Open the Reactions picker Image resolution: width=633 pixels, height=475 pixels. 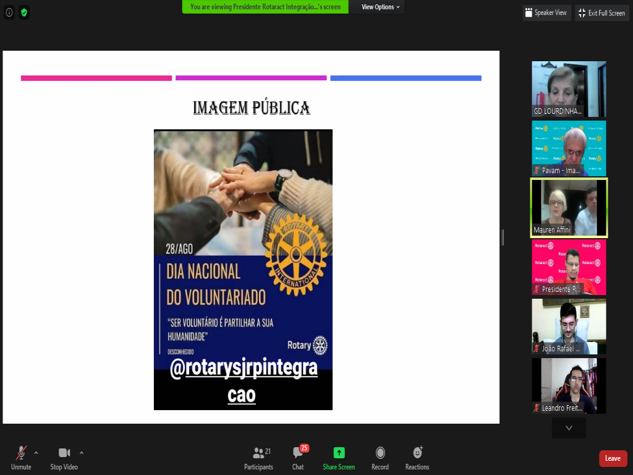pos(417,458)
